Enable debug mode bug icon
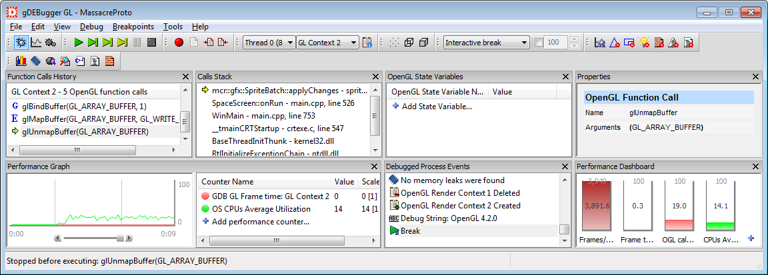The height and width of the screenshot is (275, 768). pos(21,43)
